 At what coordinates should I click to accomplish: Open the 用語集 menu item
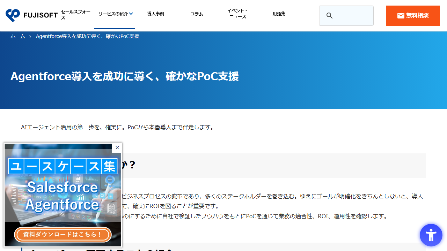tap(279, 14)
